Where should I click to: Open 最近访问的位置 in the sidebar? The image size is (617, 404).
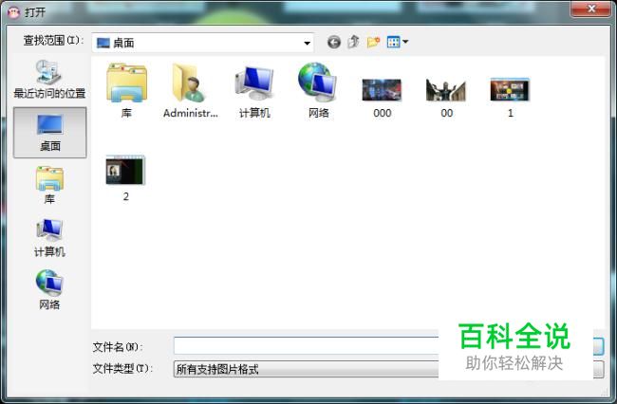[49, 79]
